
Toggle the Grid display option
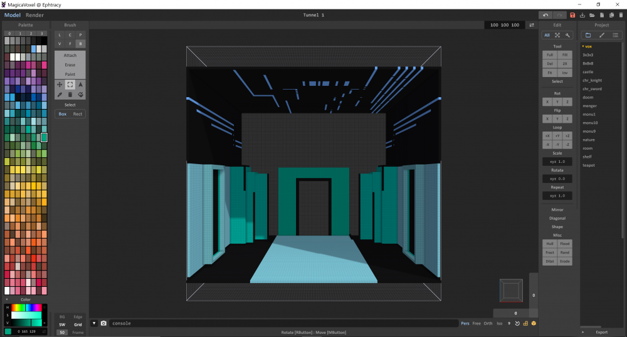click(x=78, y=324)
